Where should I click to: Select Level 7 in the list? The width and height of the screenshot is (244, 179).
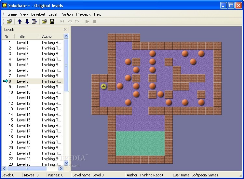(33, 76)
